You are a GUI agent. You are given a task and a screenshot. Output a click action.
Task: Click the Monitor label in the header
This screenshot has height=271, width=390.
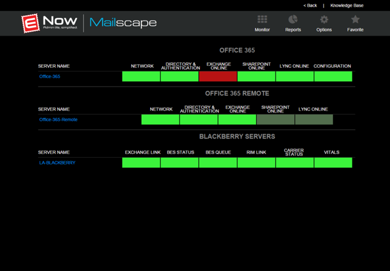coord(262,30)
